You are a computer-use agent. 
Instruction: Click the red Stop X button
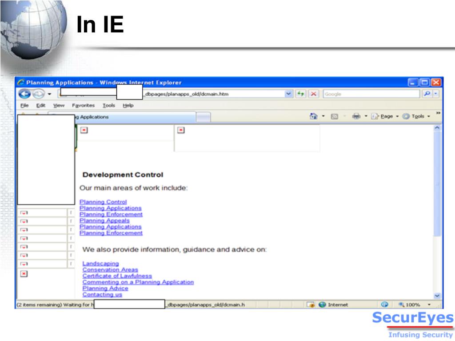[x=313, y=94]
